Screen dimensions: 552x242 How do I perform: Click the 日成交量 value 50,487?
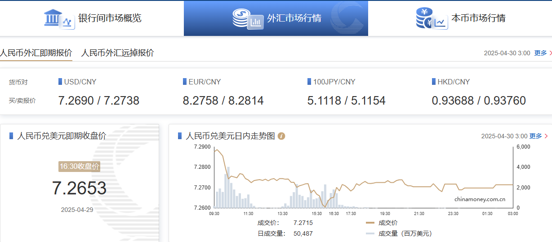(303, 233)
